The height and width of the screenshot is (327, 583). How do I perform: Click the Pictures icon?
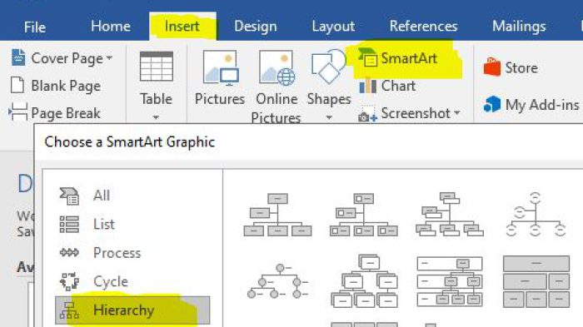(221, 67)
